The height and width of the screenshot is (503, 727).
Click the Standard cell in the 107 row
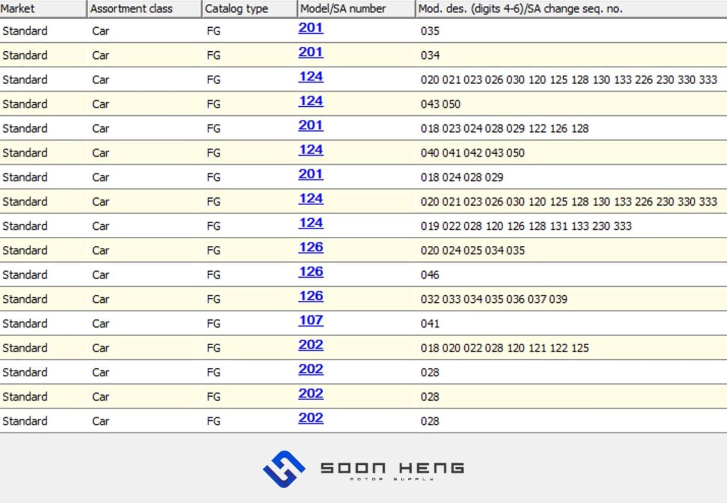point(25,324)
